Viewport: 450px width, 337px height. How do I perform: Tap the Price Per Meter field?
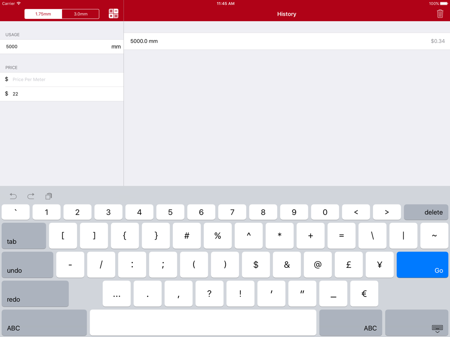(x=62, y=80)
